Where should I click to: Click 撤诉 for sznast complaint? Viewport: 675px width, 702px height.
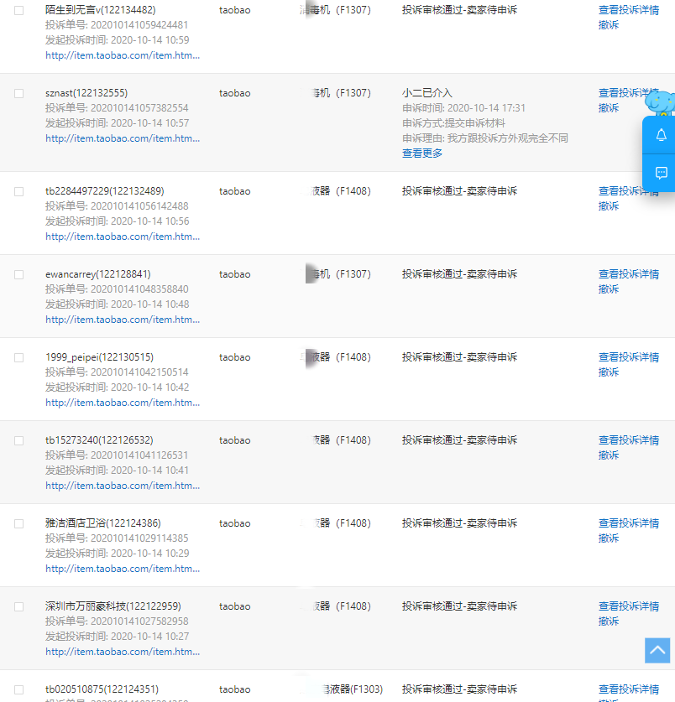tap(608, 108)
